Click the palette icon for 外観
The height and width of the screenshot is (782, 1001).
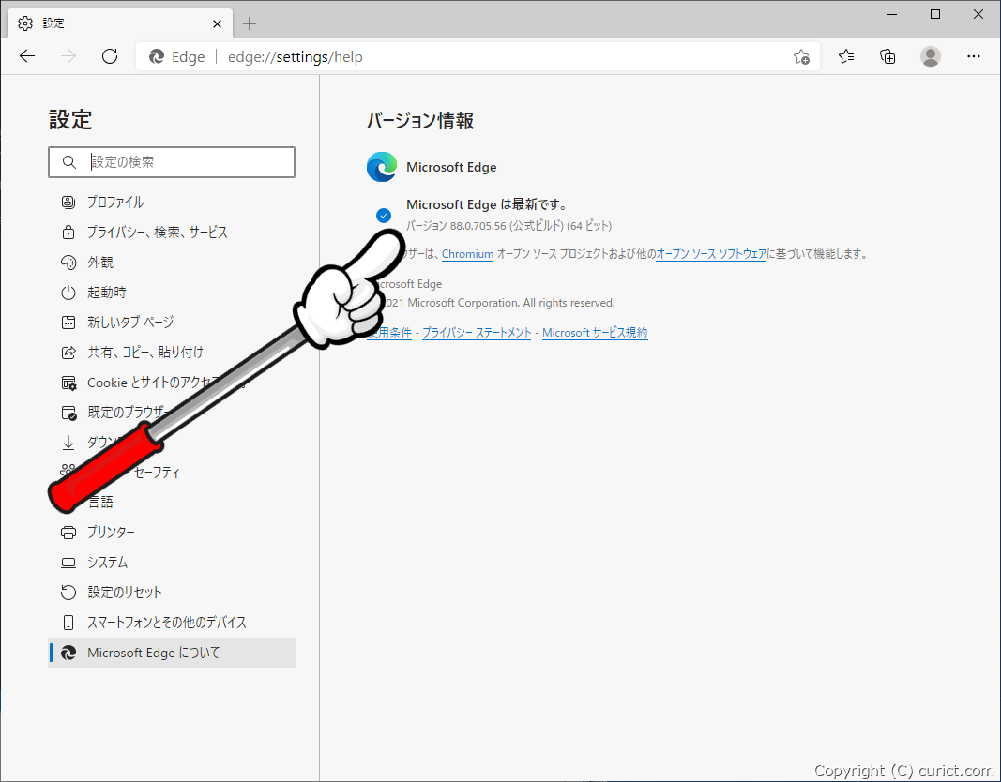(x=68, y=263)
